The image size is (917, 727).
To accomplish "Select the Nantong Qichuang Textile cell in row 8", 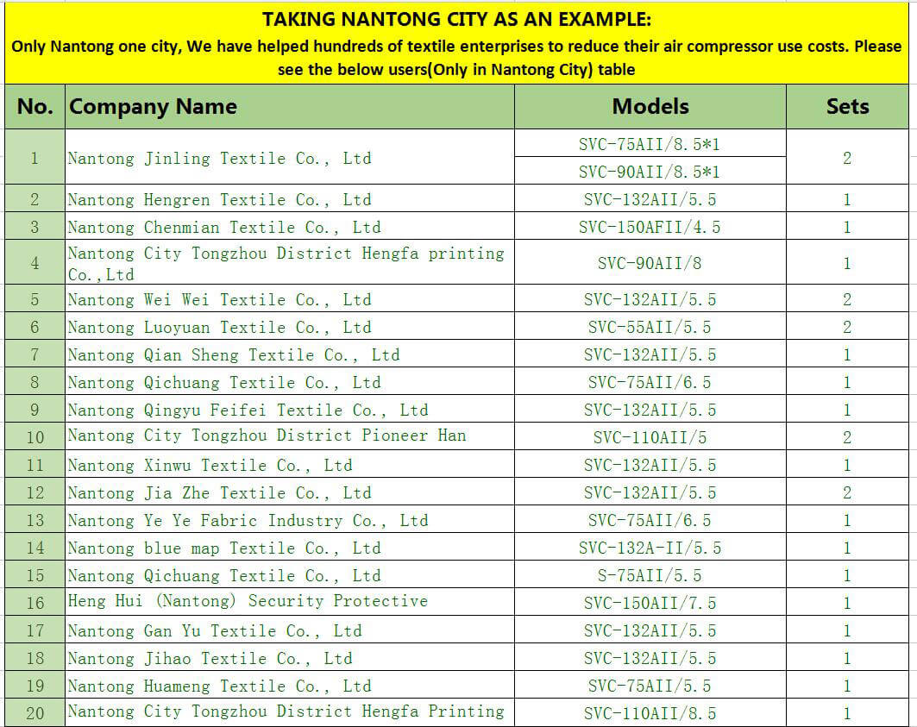I will 290,381.
